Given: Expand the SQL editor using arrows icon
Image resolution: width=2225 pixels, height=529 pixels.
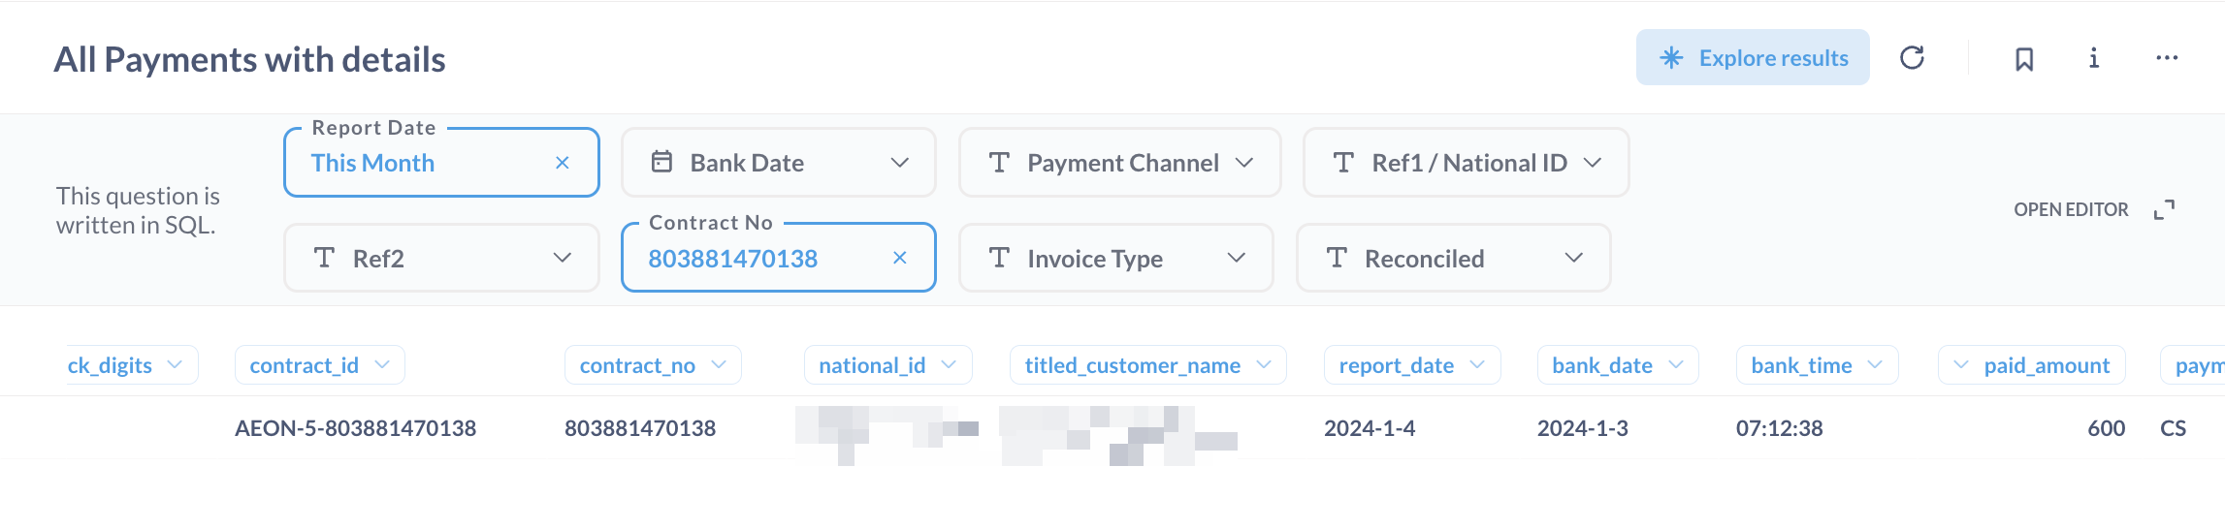Looking at the screenshot, I should click(x=2164, y=210).
